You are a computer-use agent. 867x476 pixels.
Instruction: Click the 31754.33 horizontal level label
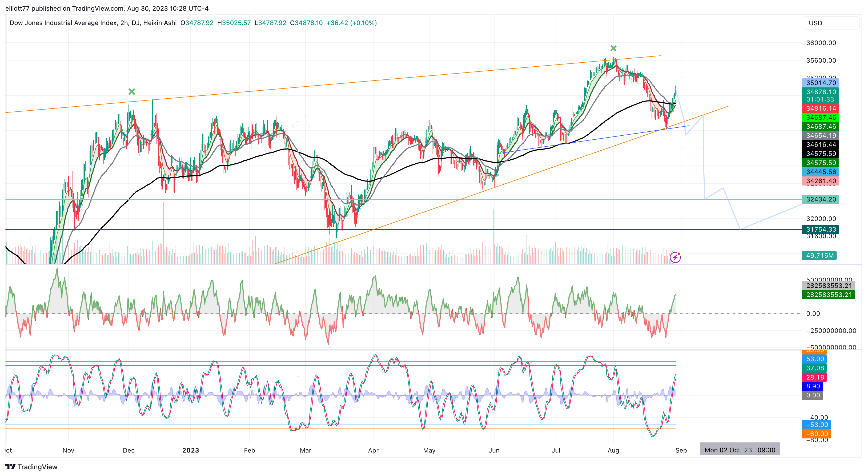pos(821,229)
